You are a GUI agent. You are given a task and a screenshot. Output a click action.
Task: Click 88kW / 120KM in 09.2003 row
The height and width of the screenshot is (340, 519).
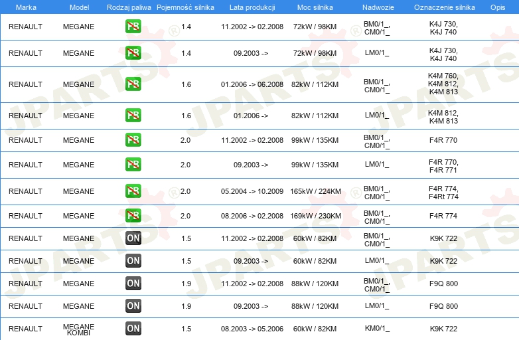point(315,306)
